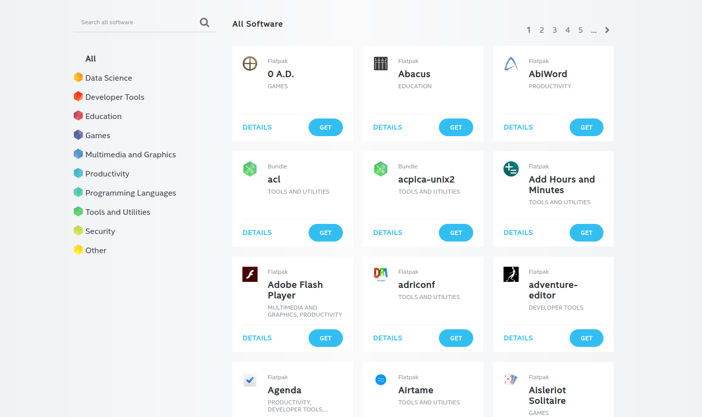Image resolution: width=702 pixels, height=417 pixels.
Task: Click the Multimedia and Graphics hexagon icon
Action: click(78, 154)
